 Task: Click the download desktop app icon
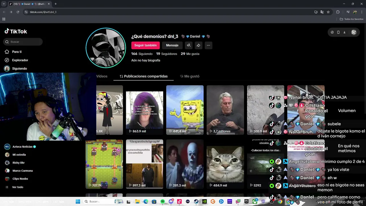tap(344, 32)
